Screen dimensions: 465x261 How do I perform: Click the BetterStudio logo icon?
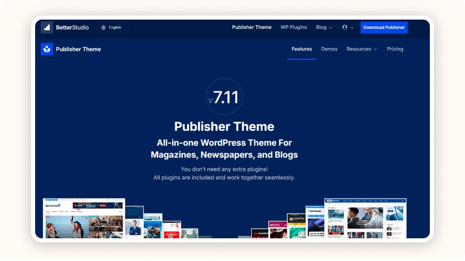tap(47, 27)
